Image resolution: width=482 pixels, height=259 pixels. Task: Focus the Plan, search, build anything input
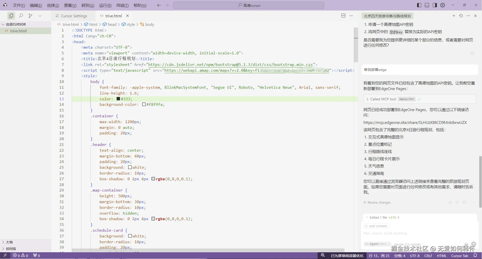(x=420, y=233)
